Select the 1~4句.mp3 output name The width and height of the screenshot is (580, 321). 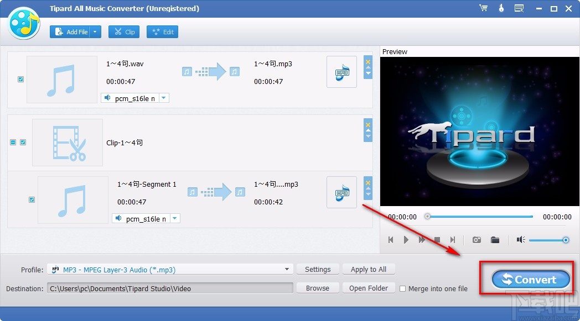click(273, 64)
